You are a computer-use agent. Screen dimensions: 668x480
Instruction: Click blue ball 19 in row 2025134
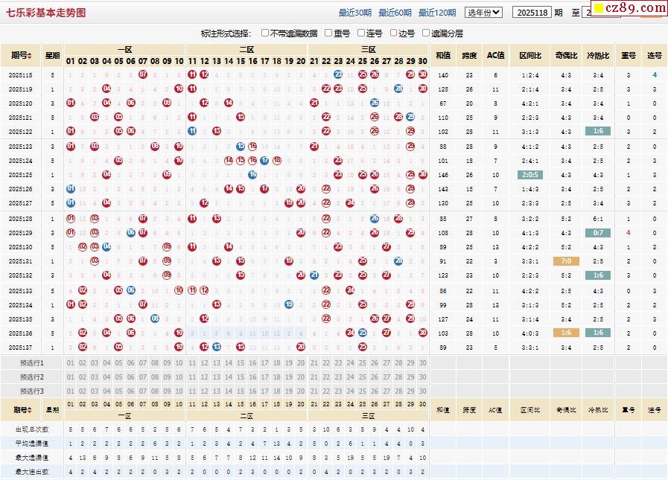[x=289, y=304]
